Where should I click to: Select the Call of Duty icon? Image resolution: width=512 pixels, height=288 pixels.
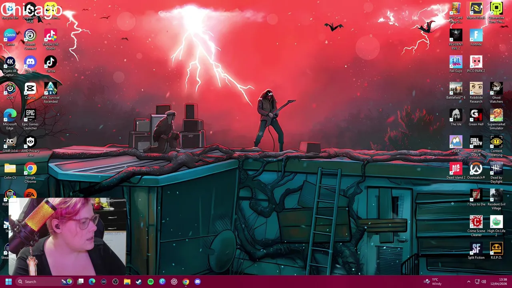click(x=476, y=146)
